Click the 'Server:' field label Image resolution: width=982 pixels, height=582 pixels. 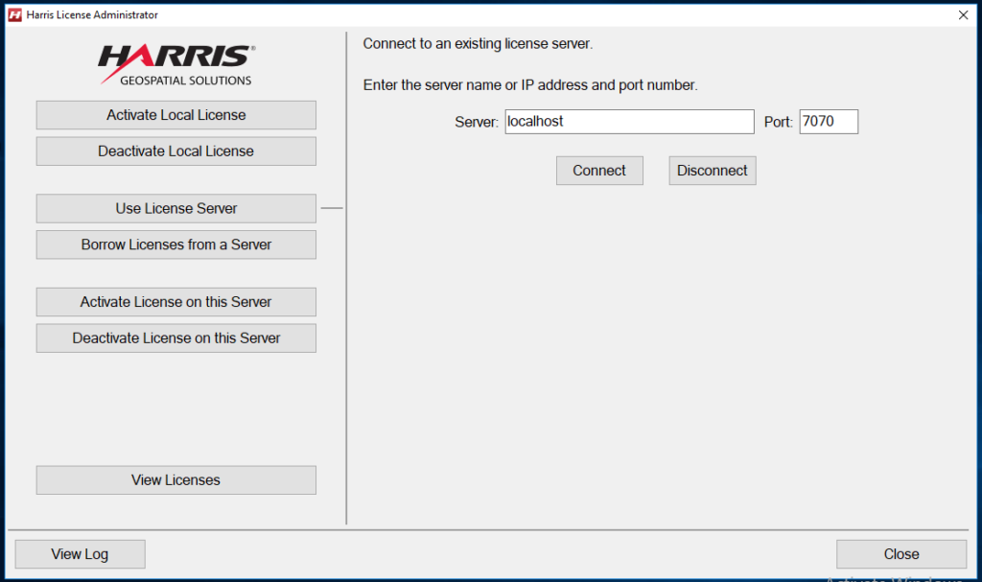(x=477, y=122)
